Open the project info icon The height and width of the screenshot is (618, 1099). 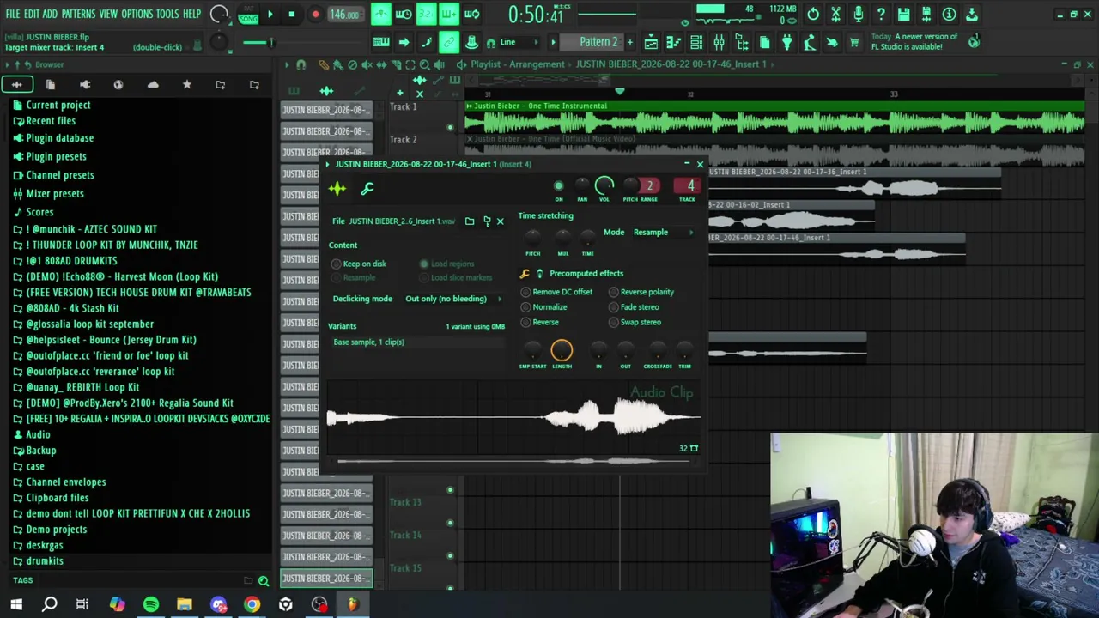949,14
